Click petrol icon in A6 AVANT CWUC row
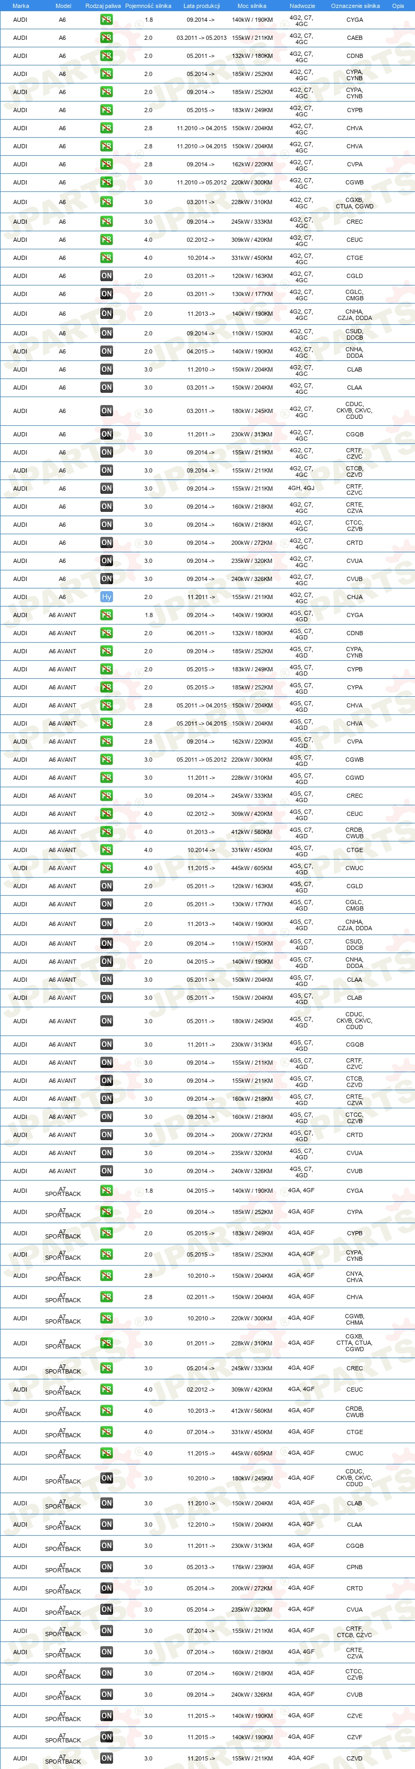415x1769 pixels. (x=106, y=868)
